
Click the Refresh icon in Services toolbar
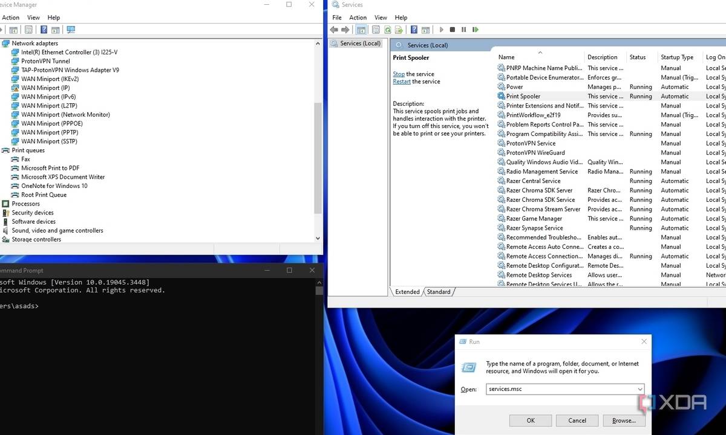tap(387, 30)
